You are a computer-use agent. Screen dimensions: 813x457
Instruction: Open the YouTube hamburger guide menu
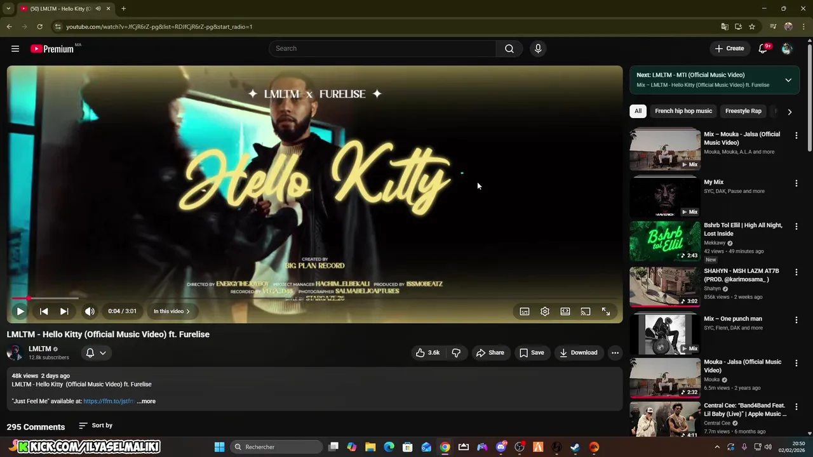15,48
